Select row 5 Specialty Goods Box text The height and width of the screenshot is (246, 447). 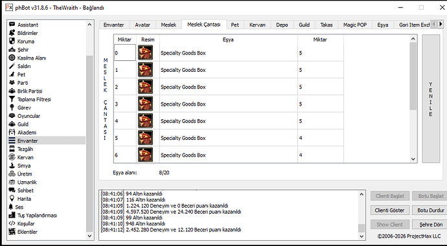click(x=183, y=138)
